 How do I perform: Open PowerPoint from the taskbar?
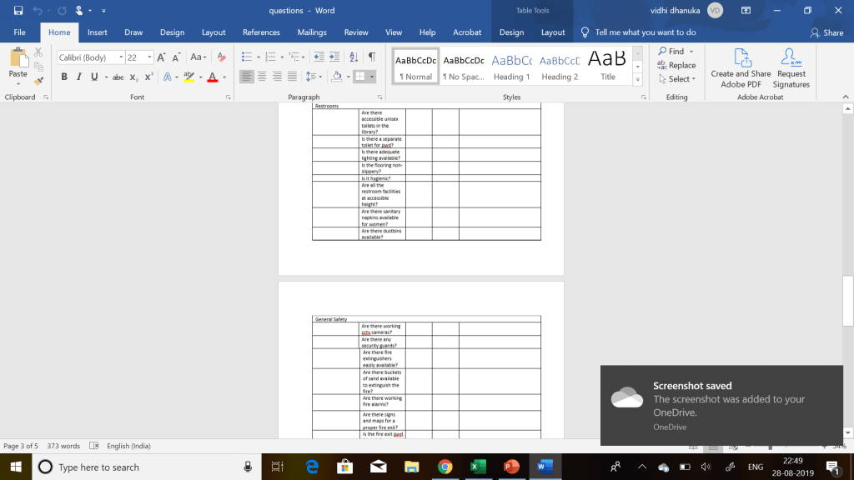[x=511, y=467]
